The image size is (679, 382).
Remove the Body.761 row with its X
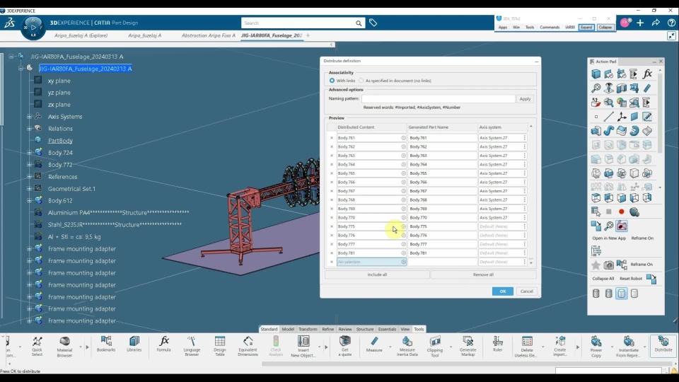click(x=332, y=138)
